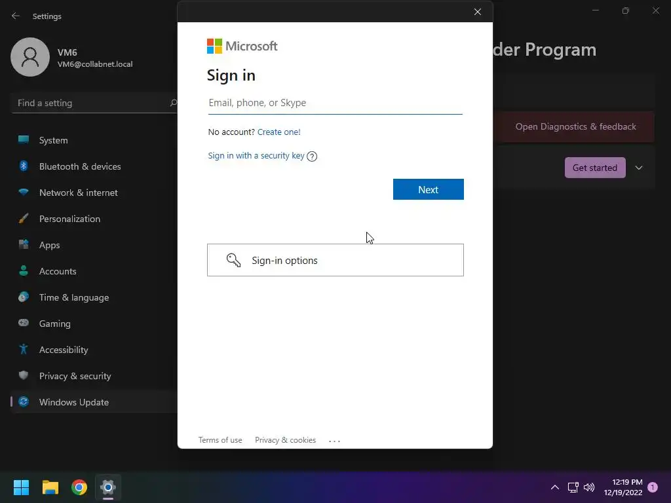This screenshot has height=503, width=671.
Task: Click the Network & internet wifi icon
Action: click(24, 192)
